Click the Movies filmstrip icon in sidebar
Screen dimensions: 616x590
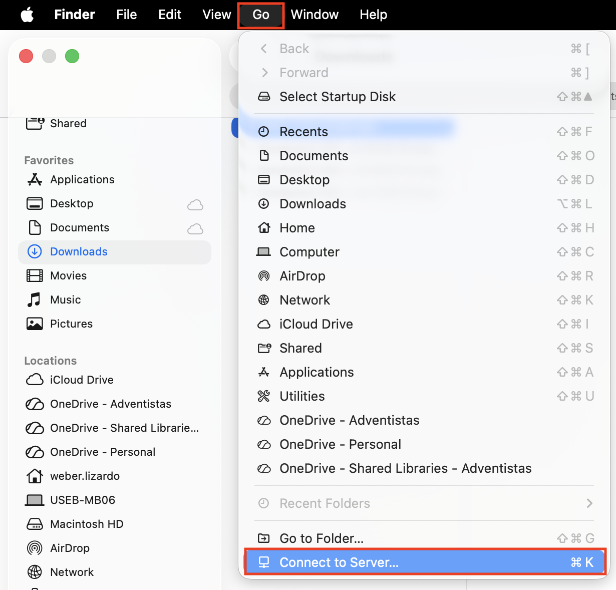(x=35, y=275)
